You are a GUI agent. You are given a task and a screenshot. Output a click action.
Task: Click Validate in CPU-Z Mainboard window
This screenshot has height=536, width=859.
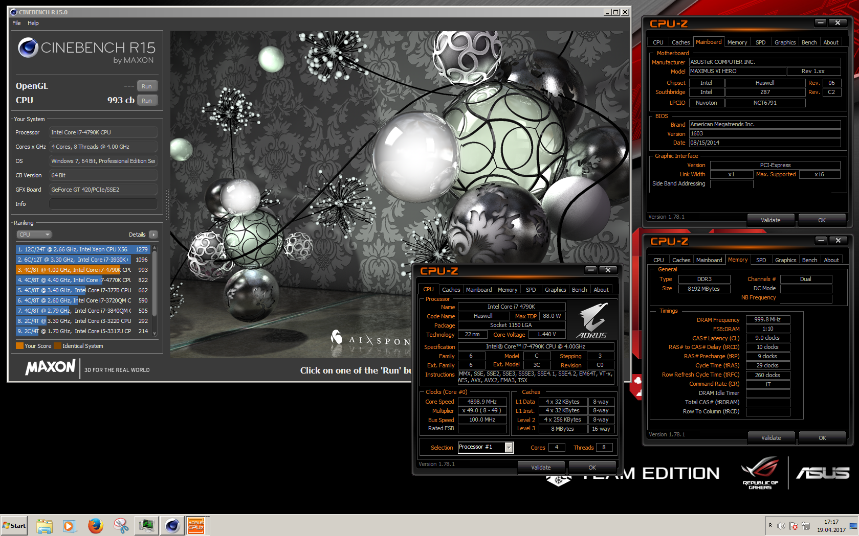tap(770, 220)
